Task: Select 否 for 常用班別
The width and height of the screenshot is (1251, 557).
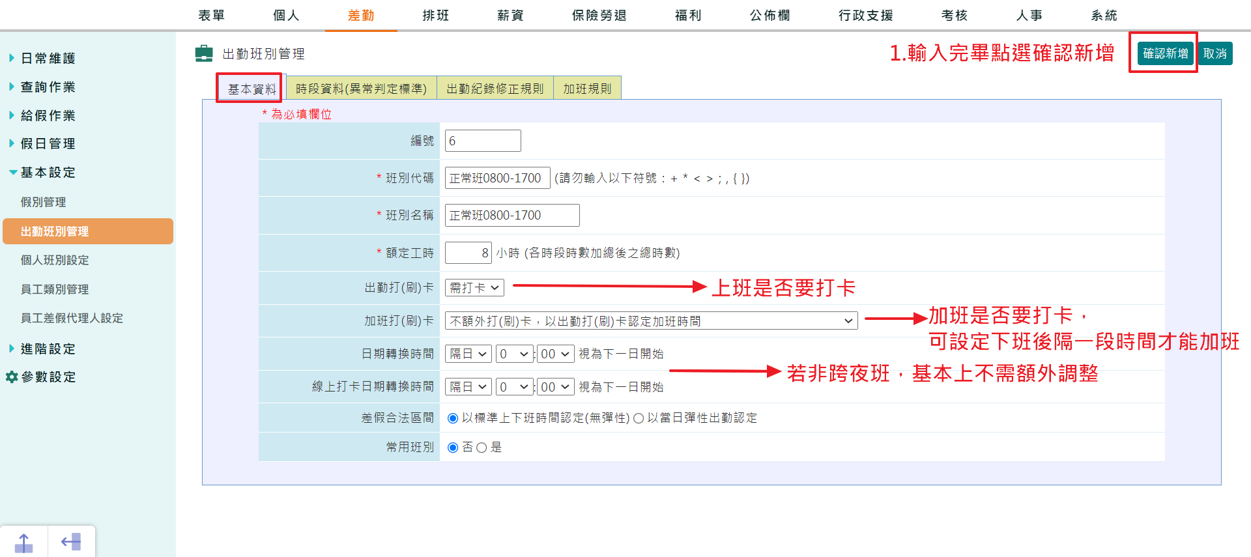Action: tap(453, 448)
